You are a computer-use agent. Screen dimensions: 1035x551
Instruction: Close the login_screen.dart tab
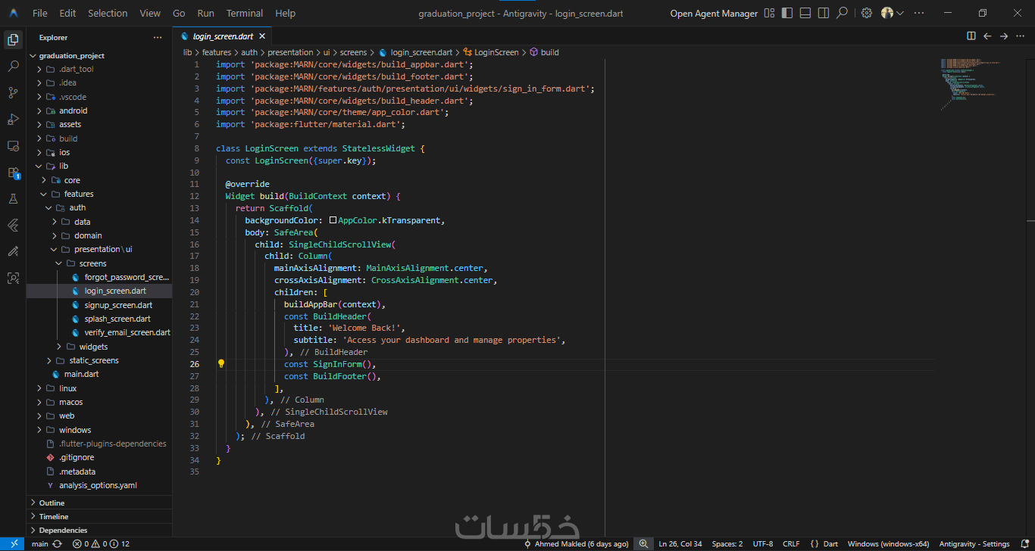tap(262, 36)
